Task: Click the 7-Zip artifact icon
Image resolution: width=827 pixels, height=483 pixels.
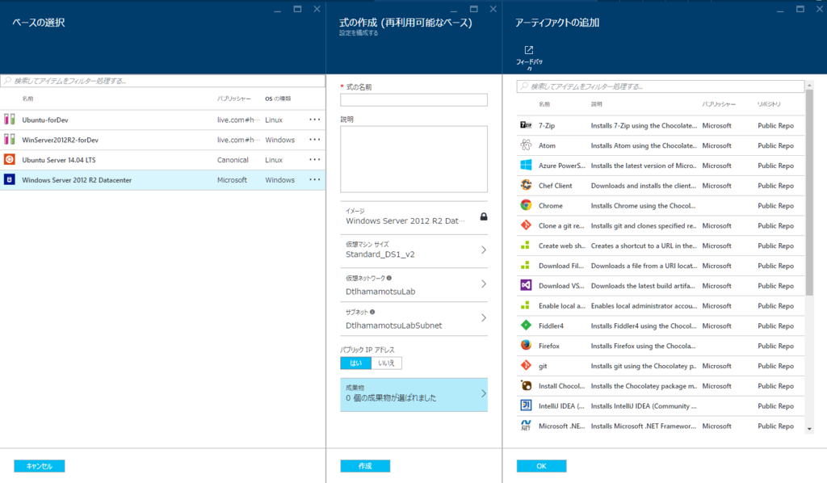Action: point(526,125)
